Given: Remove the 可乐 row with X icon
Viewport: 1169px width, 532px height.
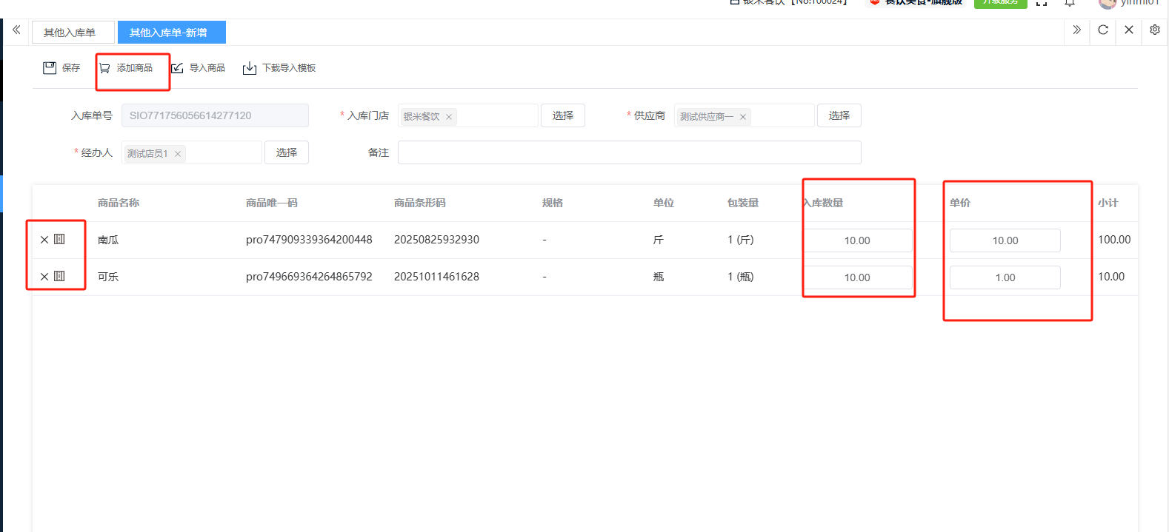Looking at the screenshot, I should [x=44, y=277].
